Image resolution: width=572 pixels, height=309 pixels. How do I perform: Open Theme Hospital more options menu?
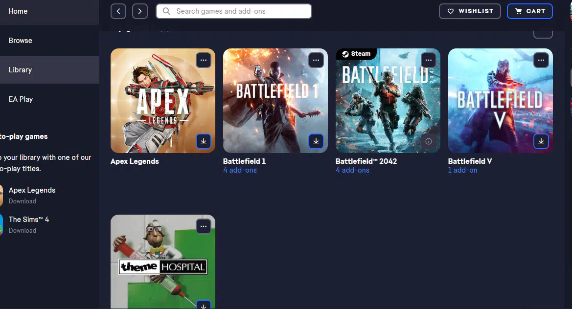[x=204, y=226]
